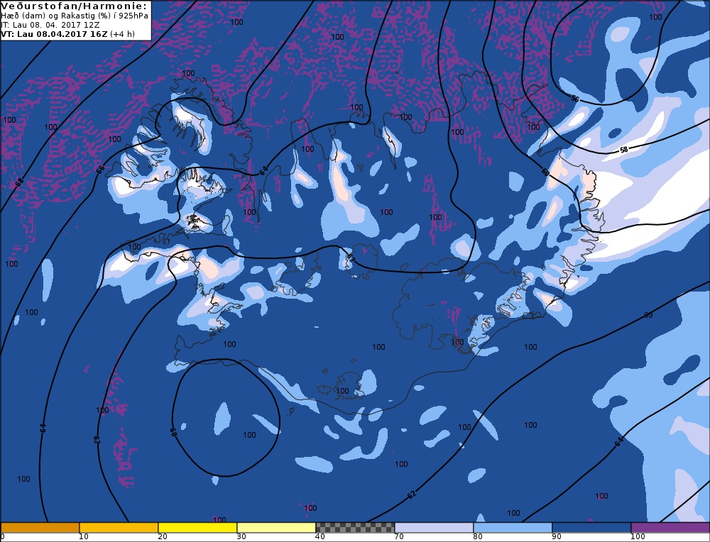This screenshot has width=710, height=542.
Task: Select the 'VT: Lau 08.04.2017 16Z (+4 h)' line
Action: click(x=68, y=34)
